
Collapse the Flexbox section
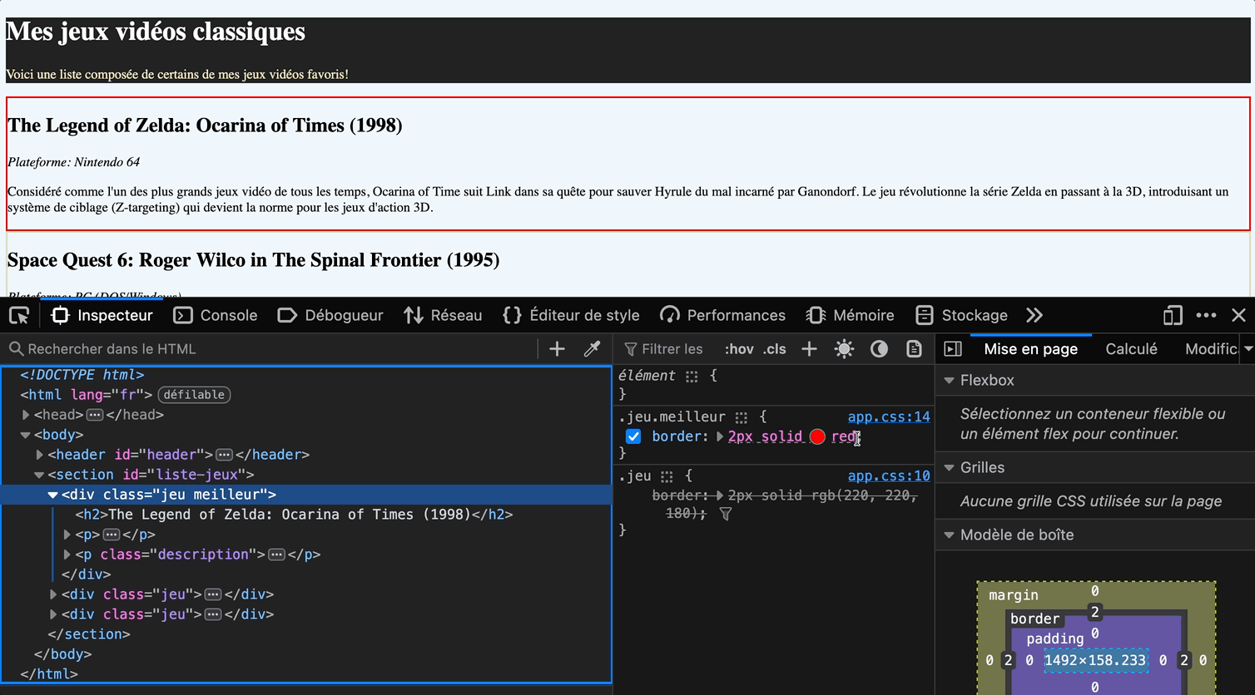[x=949, y=380]
